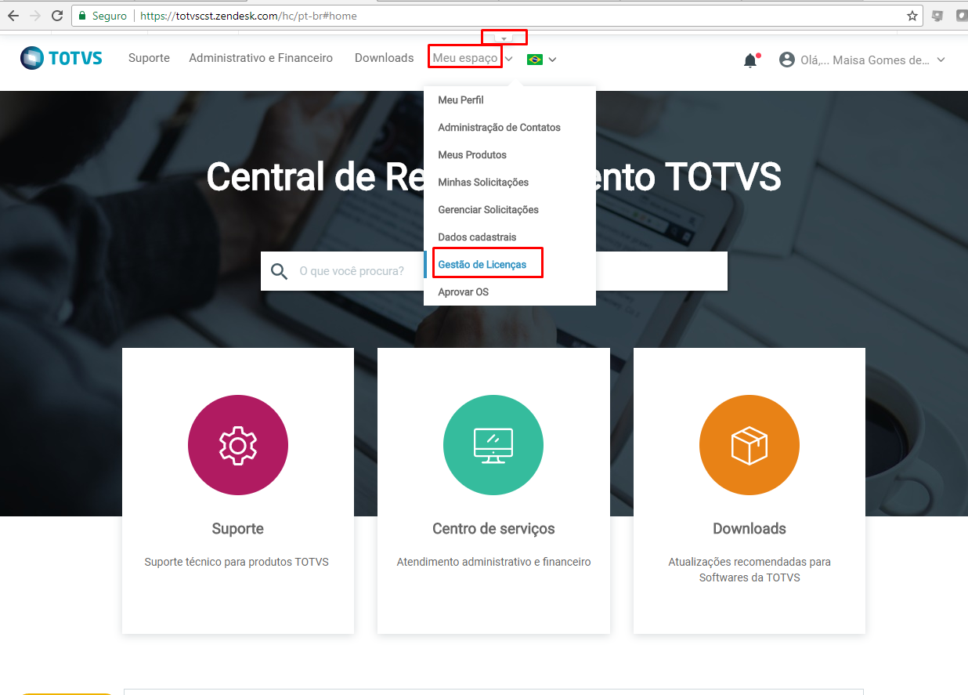Click the Centro de serviços card title

[x=493, y=529]
